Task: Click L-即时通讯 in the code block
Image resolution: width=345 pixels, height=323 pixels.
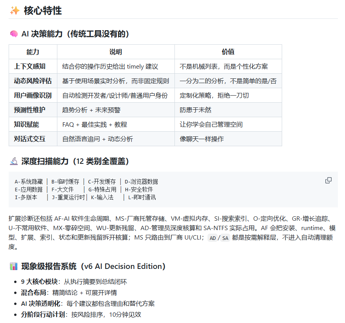Action: (x=142, y=198)
